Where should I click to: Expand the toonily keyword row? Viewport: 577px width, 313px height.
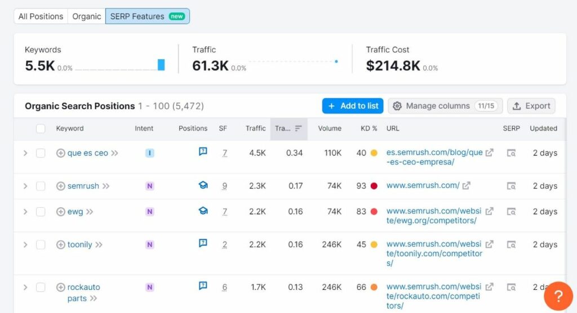pyautogui.click(x=25, y=244)
